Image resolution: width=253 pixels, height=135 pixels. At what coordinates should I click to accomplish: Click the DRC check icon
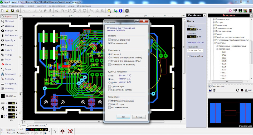[x=245, y=11]
